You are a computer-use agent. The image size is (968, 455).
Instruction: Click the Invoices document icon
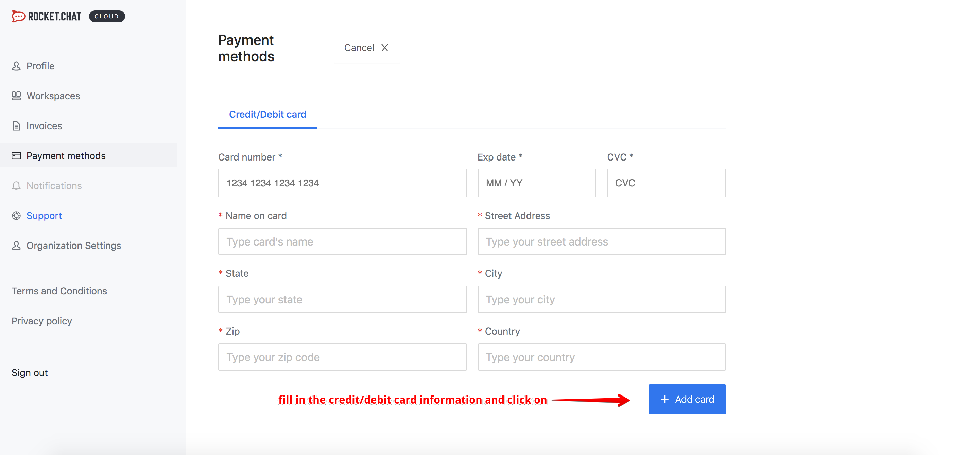16,126
